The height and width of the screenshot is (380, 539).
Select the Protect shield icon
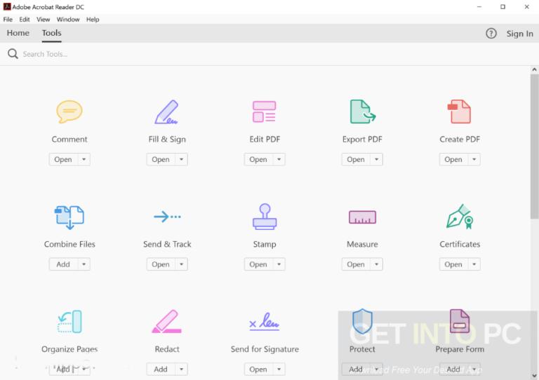[x=362, y=321]
